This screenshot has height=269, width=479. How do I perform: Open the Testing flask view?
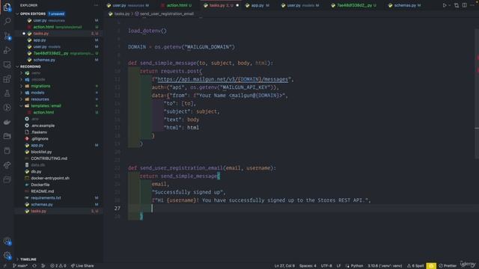point(7,93)
